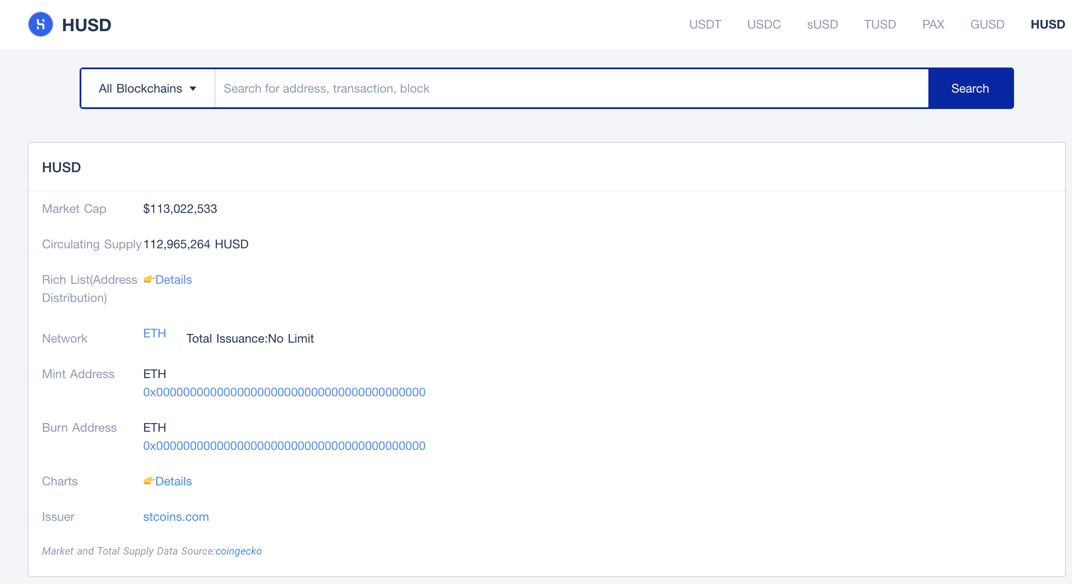Click the pointing hand icon beside Charts
The image size is (1072, 584).
tap(149, 481)
